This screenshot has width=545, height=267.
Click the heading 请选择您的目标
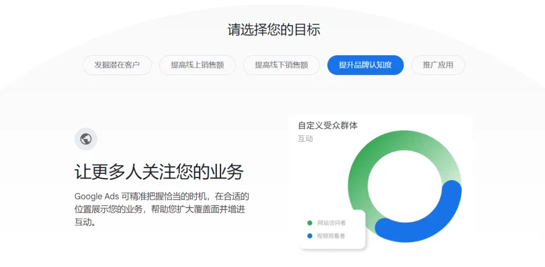274,30
